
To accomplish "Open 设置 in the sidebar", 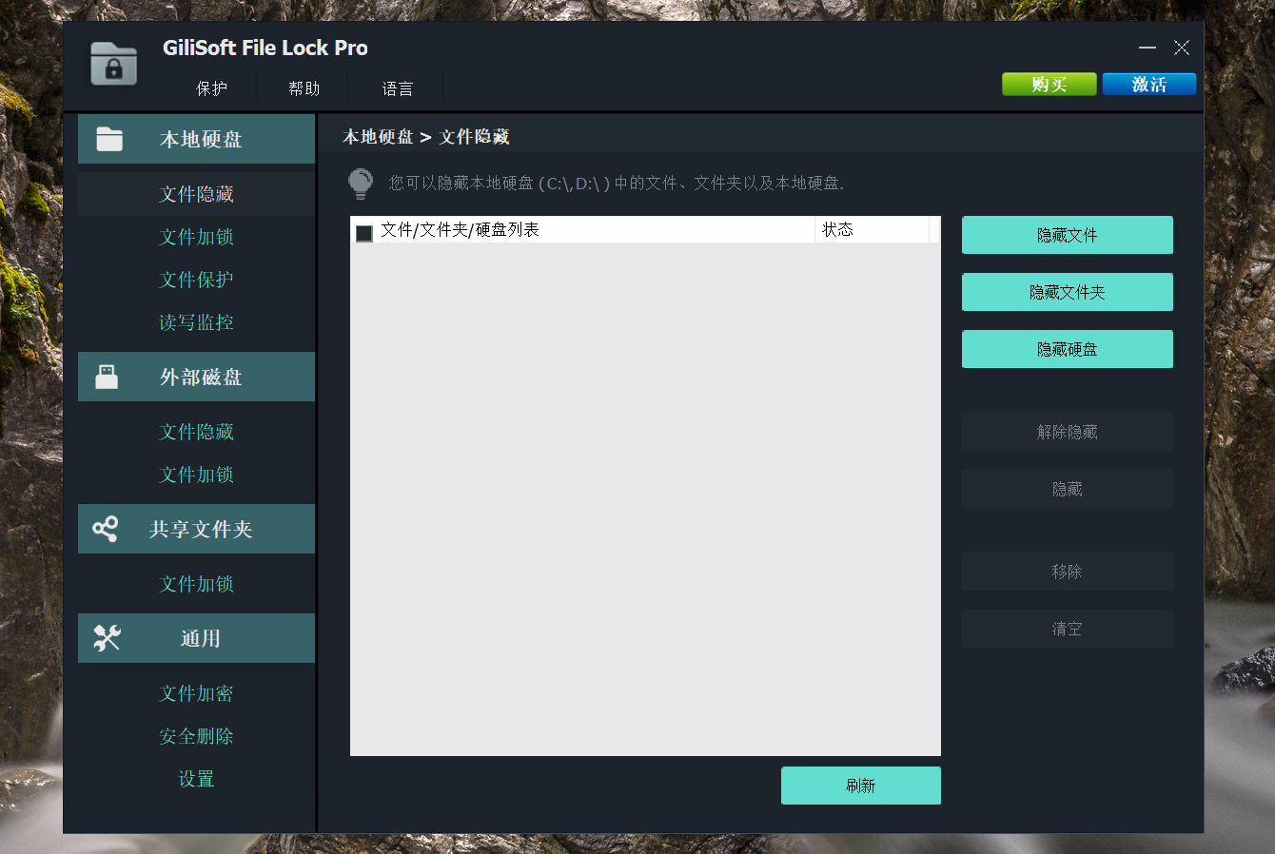I will tap(196, 779).
